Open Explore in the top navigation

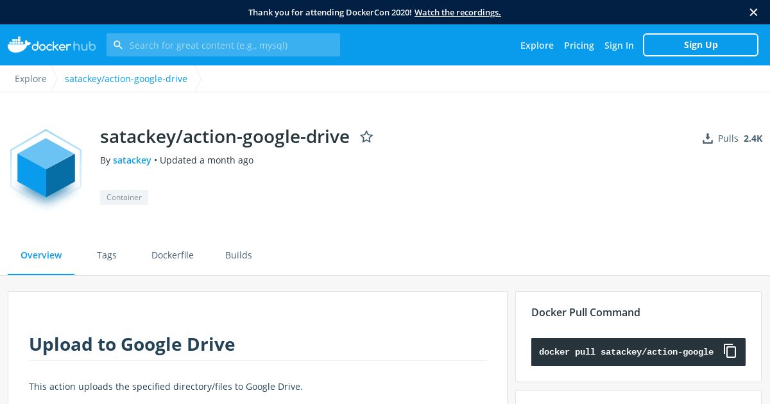tap(537, 45)
